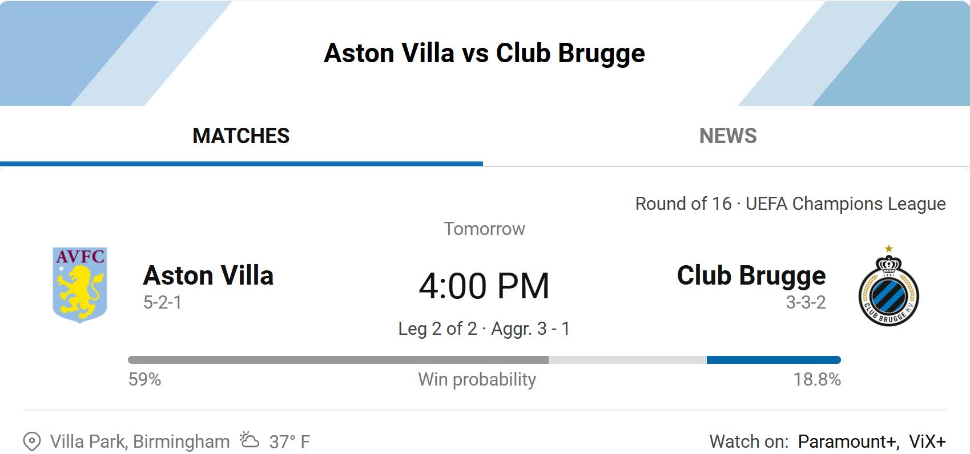Click the Leg 2 of 2 aggregate text
The height and width of the screenshot is (454, 970).
(x=484, y=329)
